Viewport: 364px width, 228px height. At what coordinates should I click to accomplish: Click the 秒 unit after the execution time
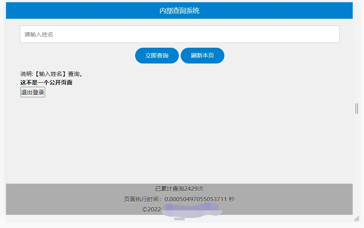tap(231, 199)
